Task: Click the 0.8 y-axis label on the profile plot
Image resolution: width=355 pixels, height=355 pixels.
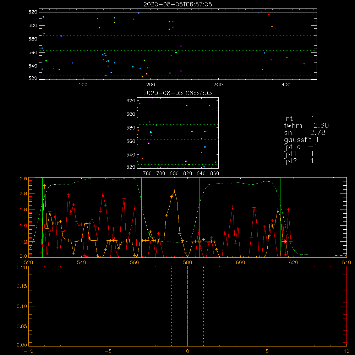Action: click(23, 193)
